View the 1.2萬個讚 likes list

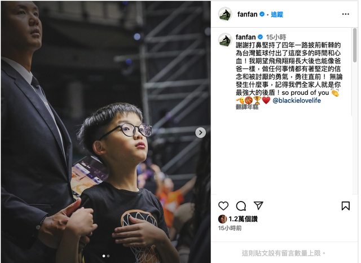pos(243,219)
